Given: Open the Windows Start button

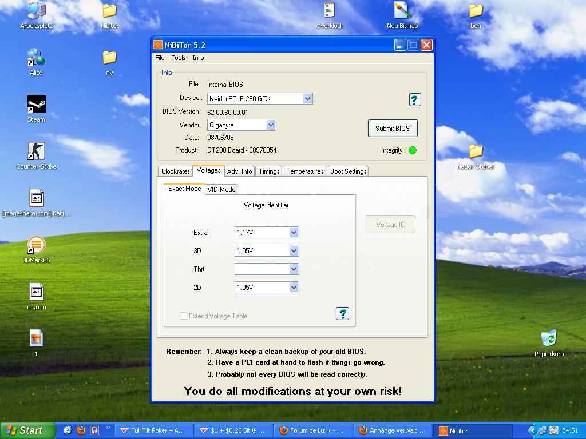Looking at the screenshot, I should click(x=27, y=430).
